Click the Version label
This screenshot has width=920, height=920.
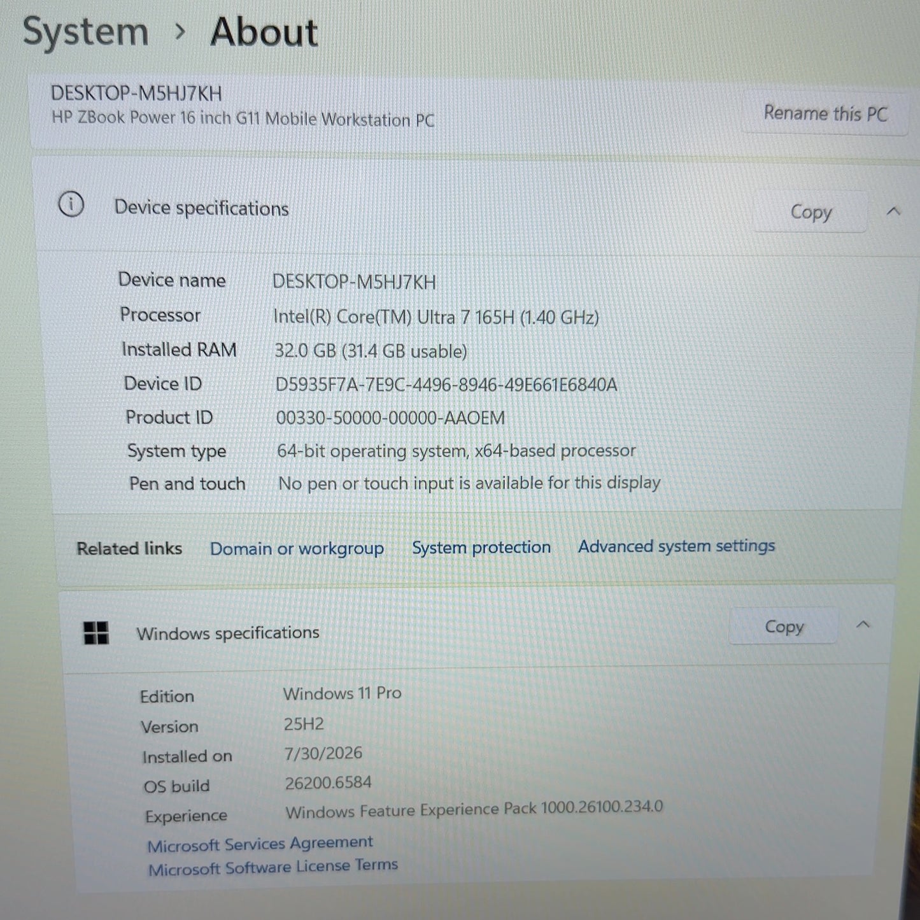coord(169,726)
